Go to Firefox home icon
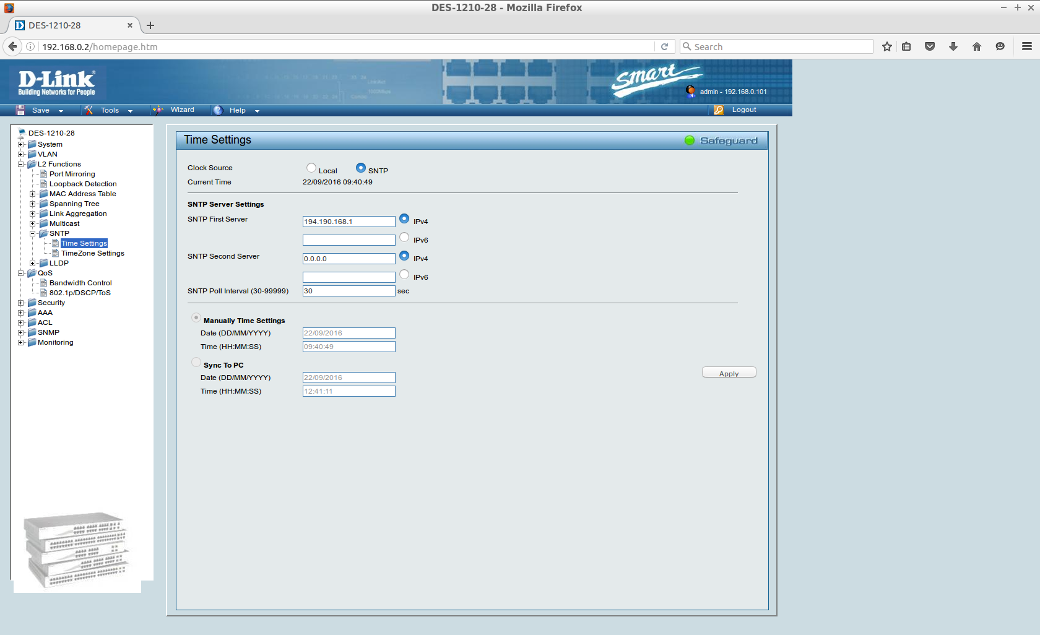Image resolution: width=1040 pixels, height=635 pixels. (x=977, y=47)
